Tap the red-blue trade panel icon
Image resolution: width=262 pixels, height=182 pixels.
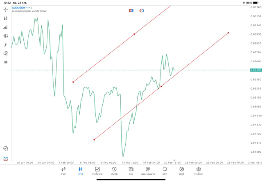tap(131, 10)
